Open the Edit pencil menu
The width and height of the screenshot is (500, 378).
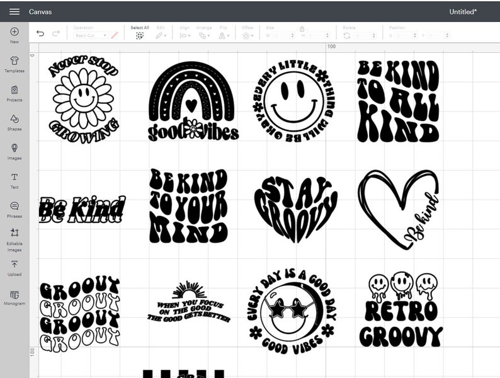coord(161,36)
